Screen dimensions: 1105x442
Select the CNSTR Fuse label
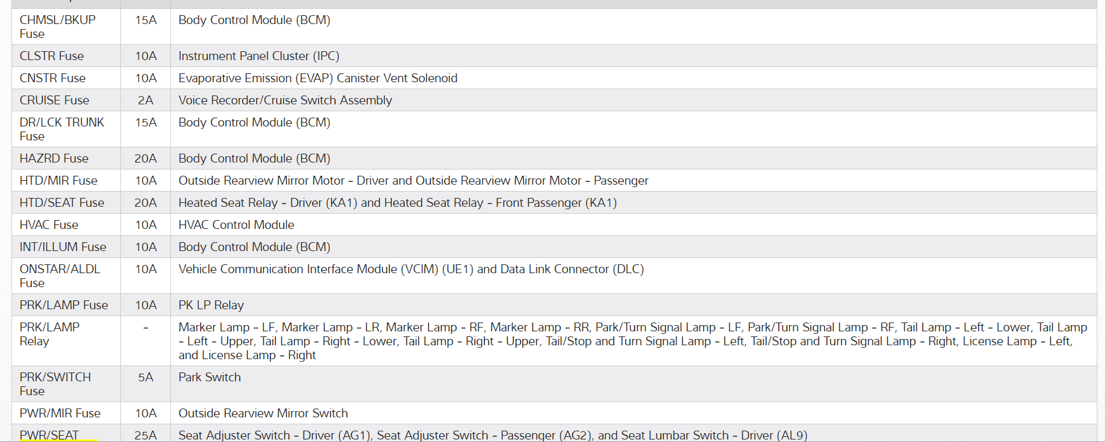tap(53, 78)
